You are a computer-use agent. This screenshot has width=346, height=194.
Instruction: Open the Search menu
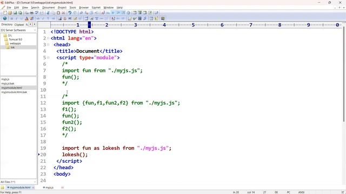35,8
